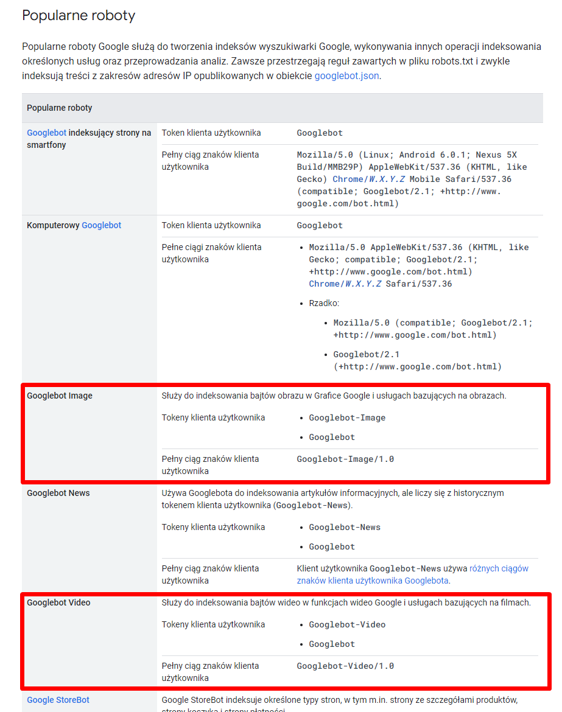The height and width of the screenshot is (712, 562).
Task: Open Chrome/W.X.Y.Z link in desktop user agent
Action: pyautogui.click(x=345, y=284)
